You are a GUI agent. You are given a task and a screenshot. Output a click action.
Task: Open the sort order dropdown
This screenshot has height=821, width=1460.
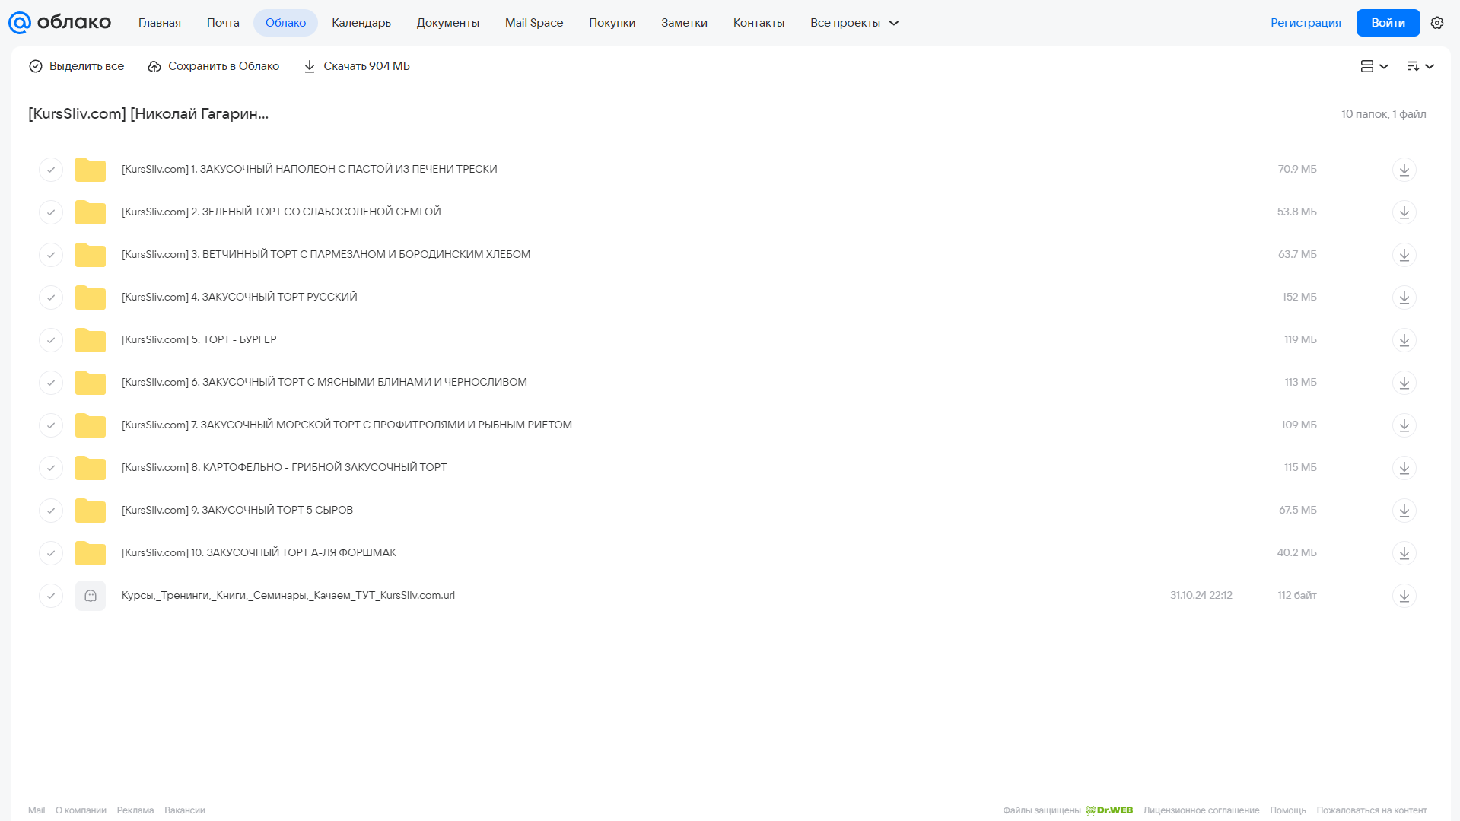[x=1420, y=66]
